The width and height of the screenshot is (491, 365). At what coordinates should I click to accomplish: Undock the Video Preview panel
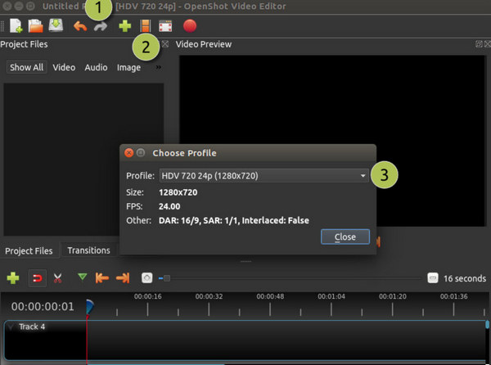tap(479, 44)
